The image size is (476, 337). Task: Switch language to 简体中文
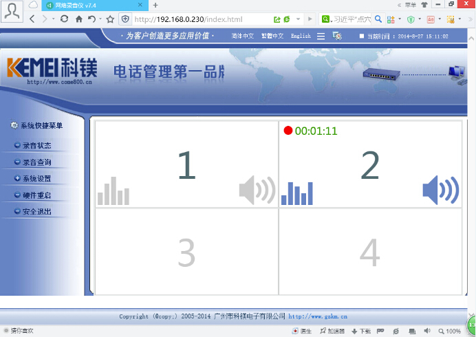tap(242, 36)
